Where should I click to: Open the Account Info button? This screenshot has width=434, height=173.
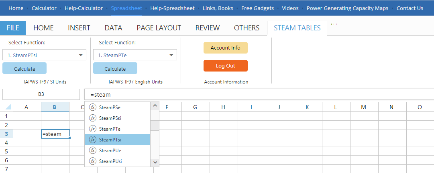tap(225, 48)
